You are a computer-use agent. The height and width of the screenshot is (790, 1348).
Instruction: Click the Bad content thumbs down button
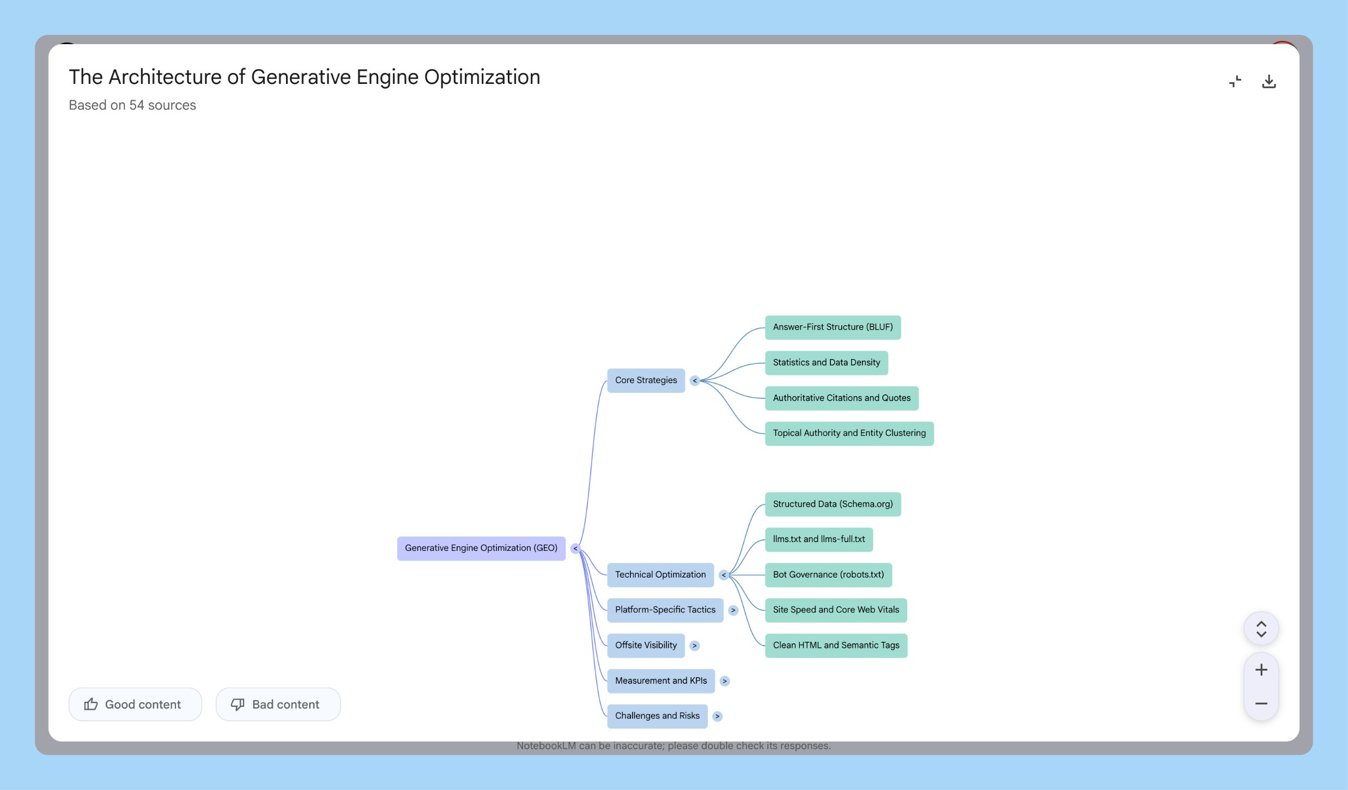[278, 704]
